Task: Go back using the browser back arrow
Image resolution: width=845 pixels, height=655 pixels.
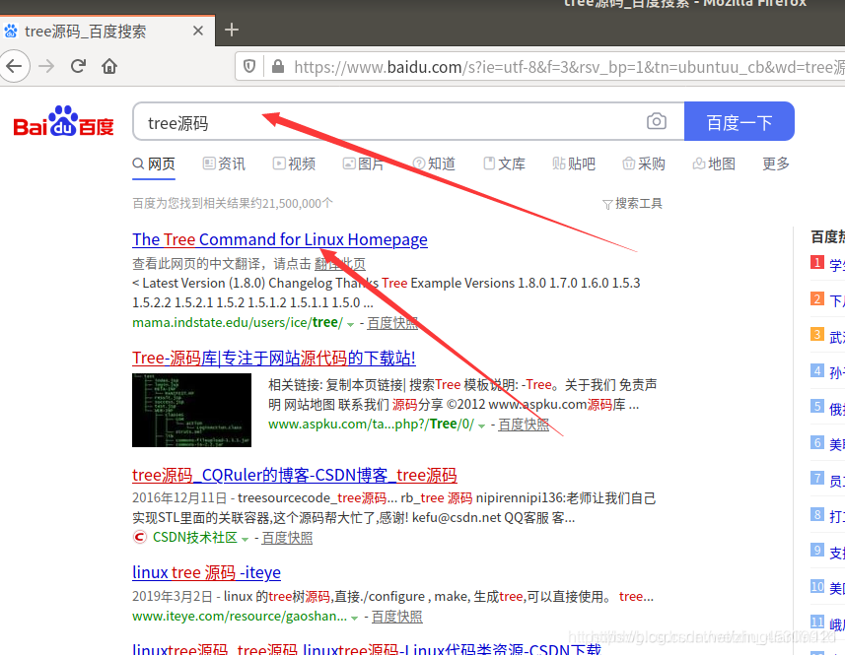Action: (x=14, y=66)
